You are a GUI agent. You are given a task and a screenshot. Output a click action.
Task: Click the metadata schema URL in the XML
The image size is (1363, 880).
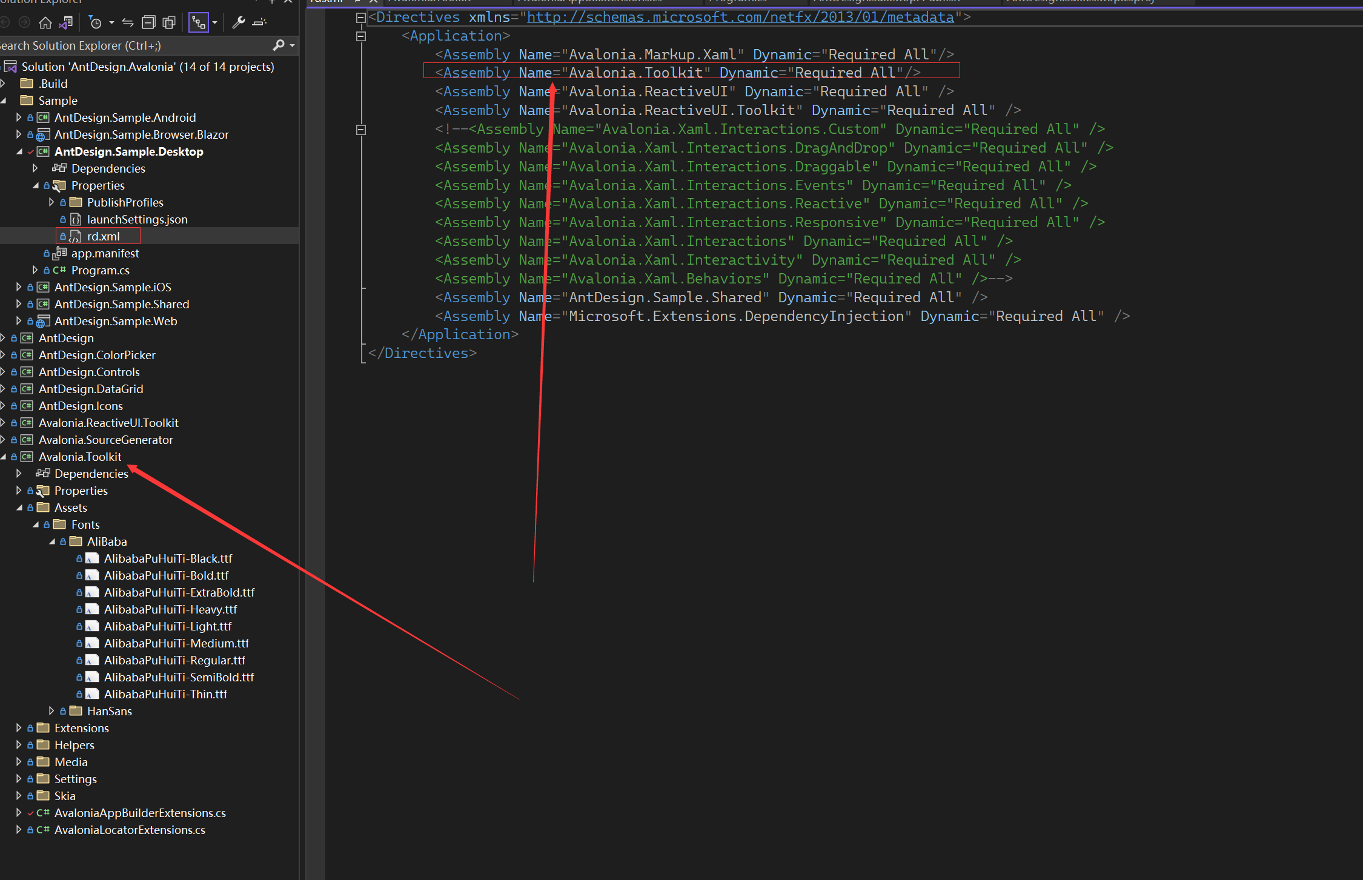coord(740,17)
